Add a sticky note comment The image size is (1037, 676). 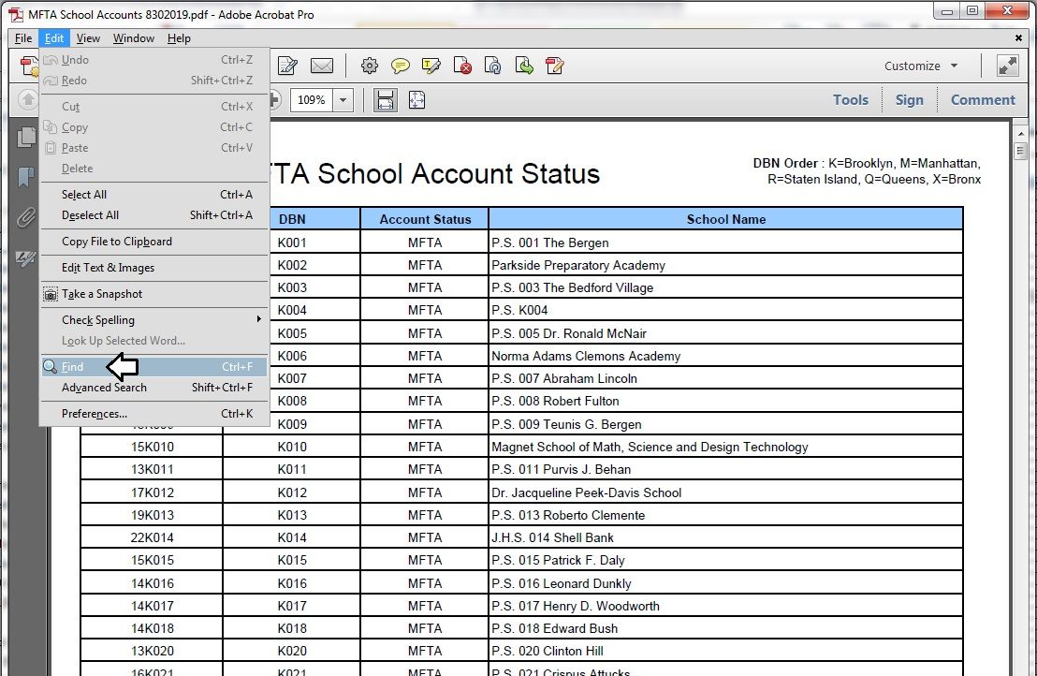(401, 66)
